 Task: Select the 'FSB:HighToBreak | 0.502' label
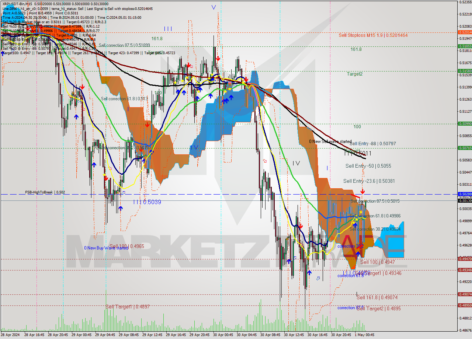pos(45,192)
